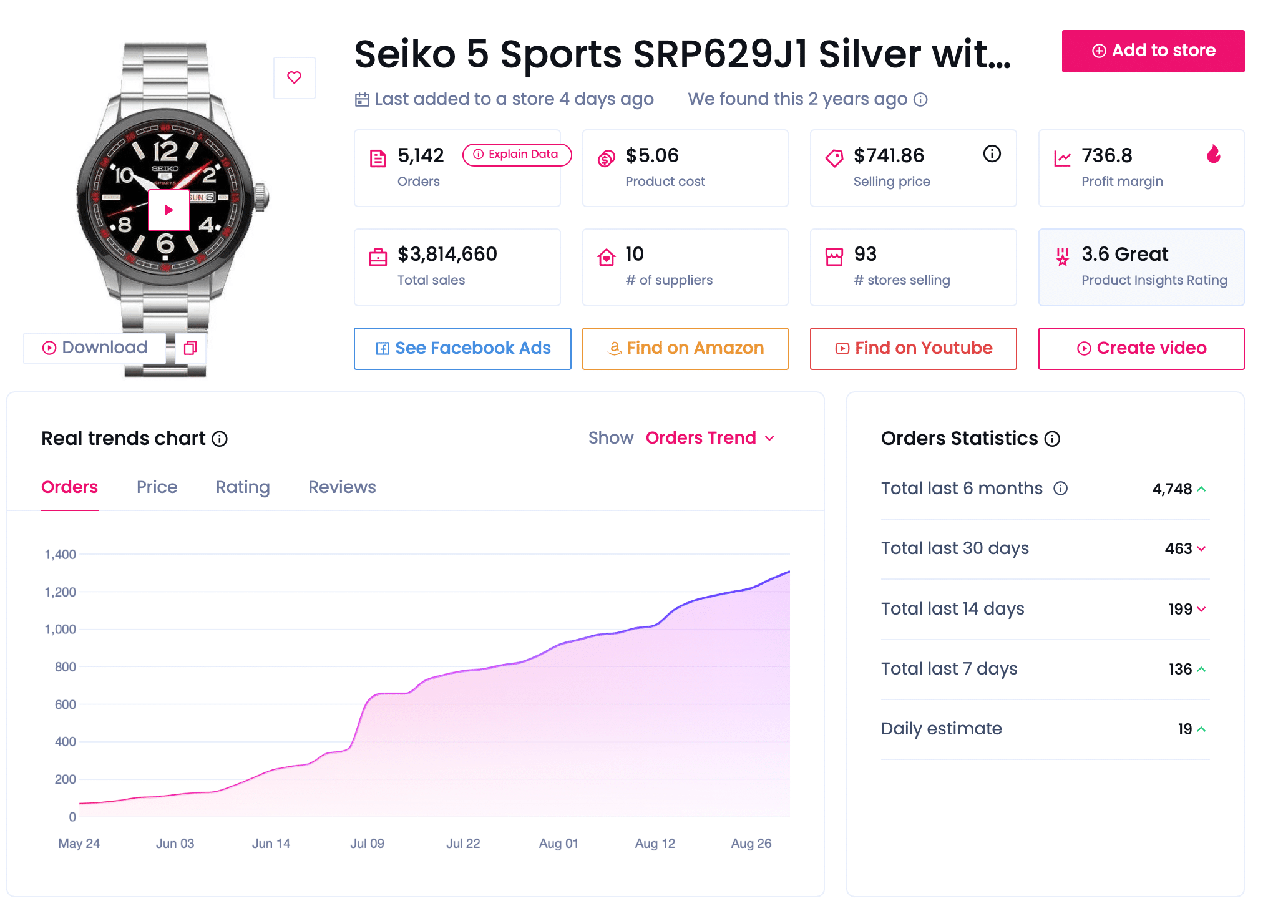Click the Add to store button
The width and height of the screenshot is (1263, 901).
pyautogui.click(x=1153, y=51)
